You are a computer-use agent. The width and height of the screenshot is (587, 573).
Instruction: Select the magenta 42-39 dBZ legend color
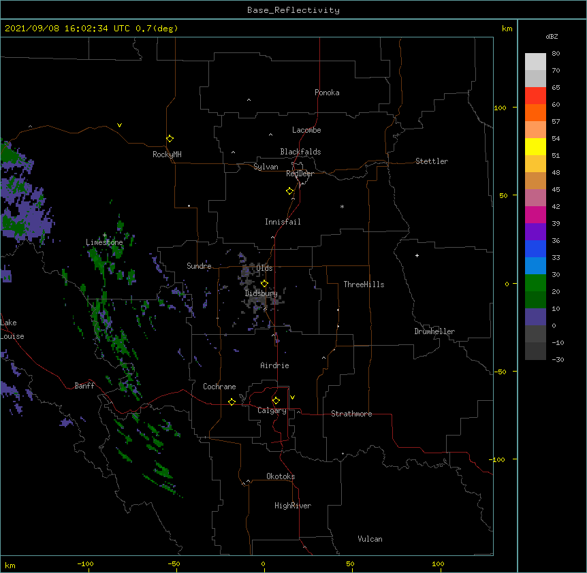click(535, 214)
